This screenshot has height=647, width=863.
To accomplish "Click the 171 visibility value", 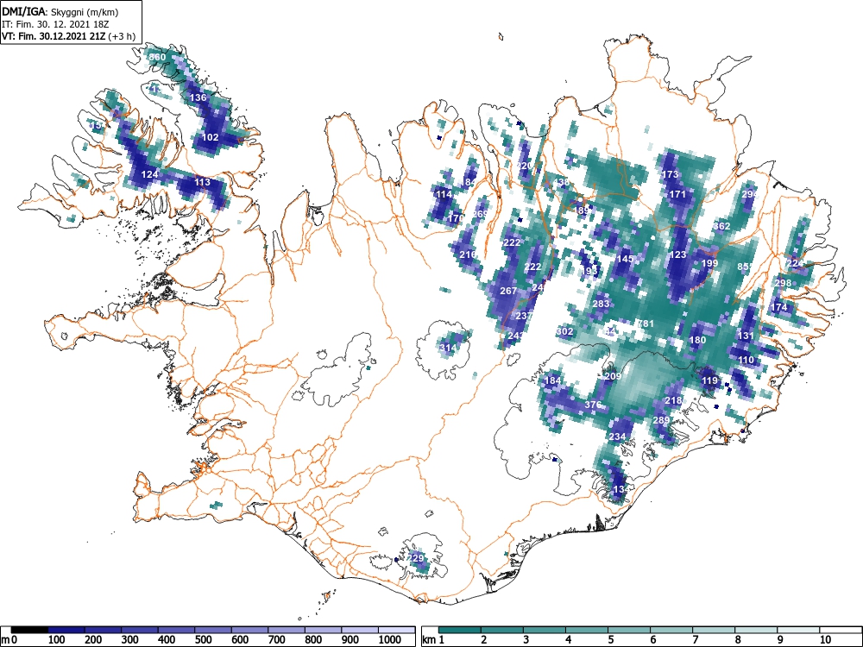I will (677, 194).
